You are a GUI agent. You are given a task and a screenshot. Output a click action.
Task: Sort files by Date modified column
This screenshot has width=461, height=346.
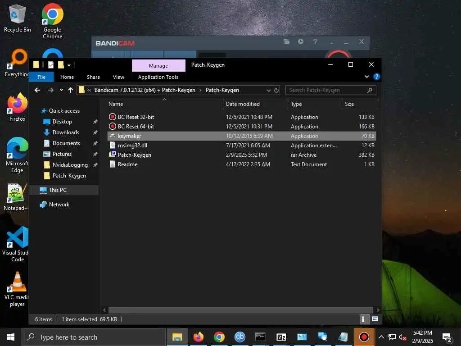[255, 104]
